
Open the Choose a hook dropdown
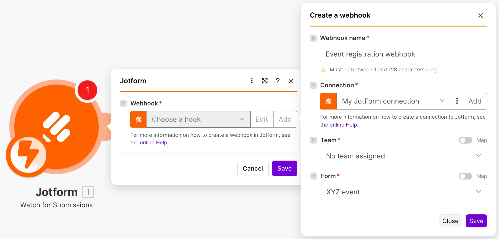pos(198,119)
